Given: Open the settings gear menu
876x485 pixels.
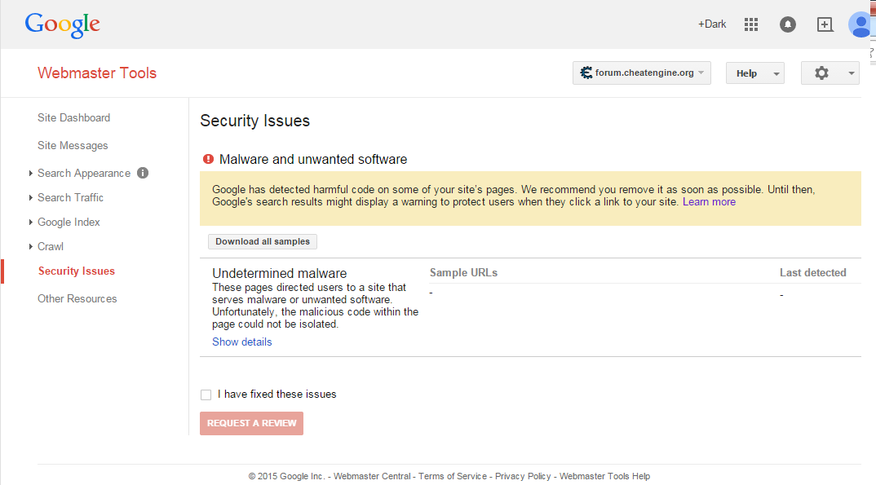Looking at the screenshot, I should pos(829,73).
